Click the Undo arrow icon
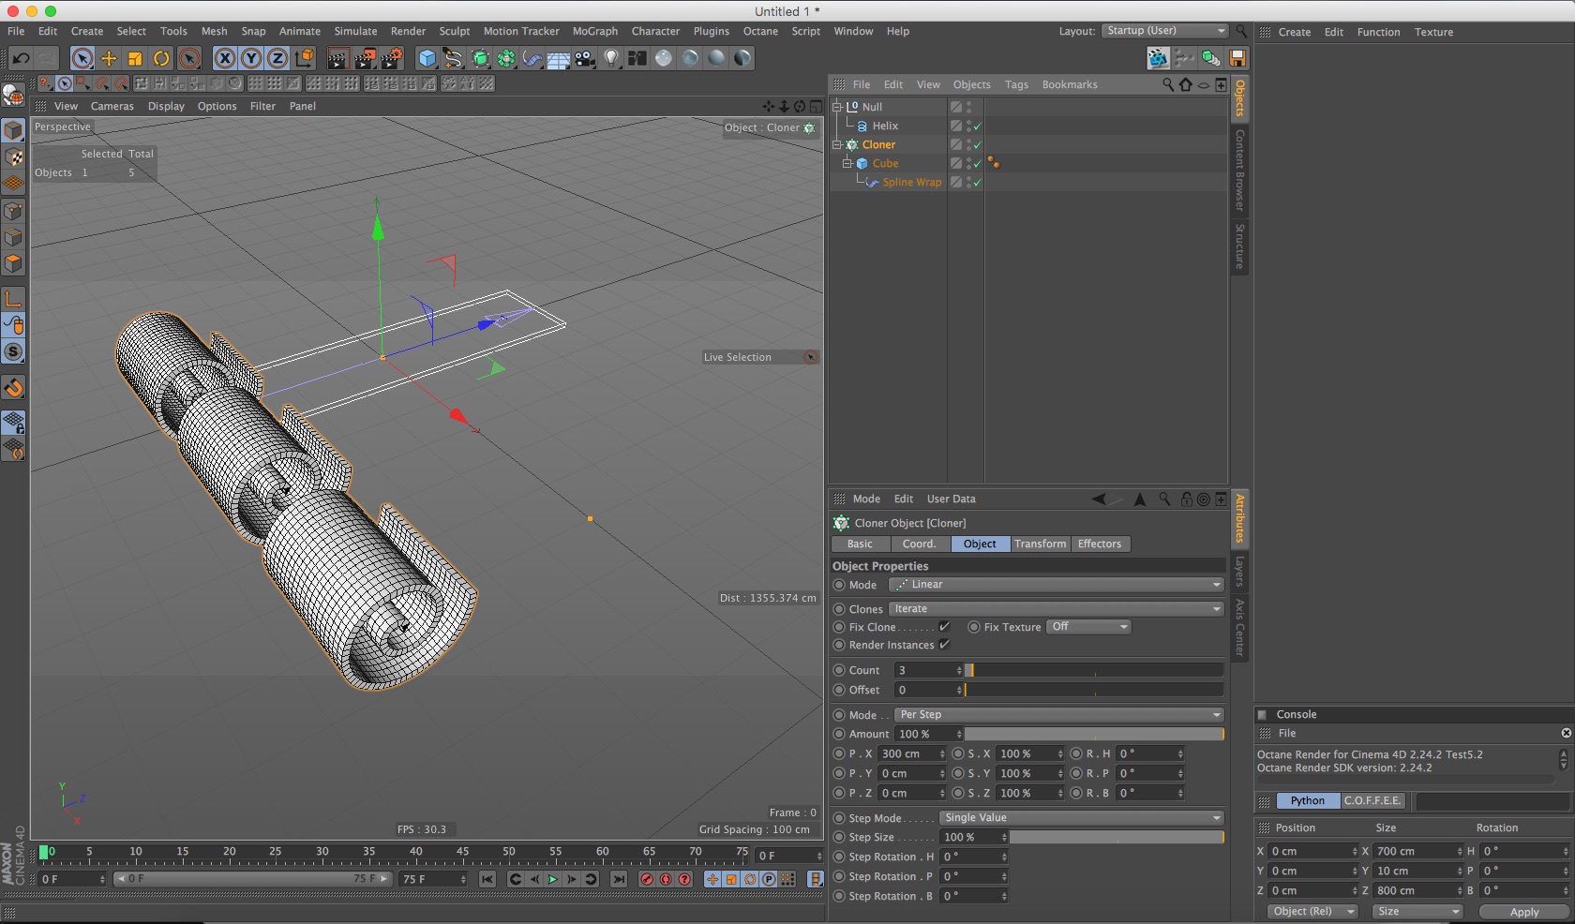 21,59
